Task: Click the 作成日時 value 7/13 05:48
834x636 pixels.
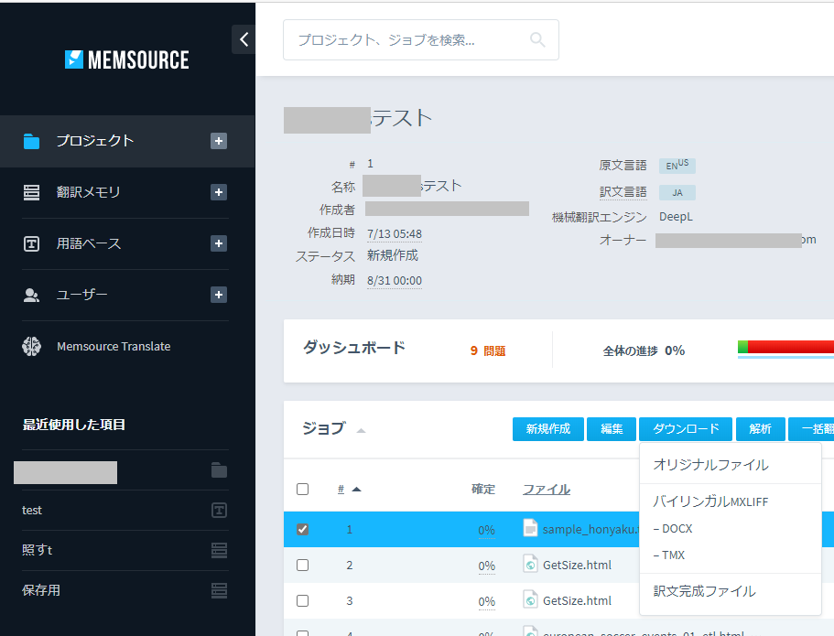Action: click(x=395, y=234)
